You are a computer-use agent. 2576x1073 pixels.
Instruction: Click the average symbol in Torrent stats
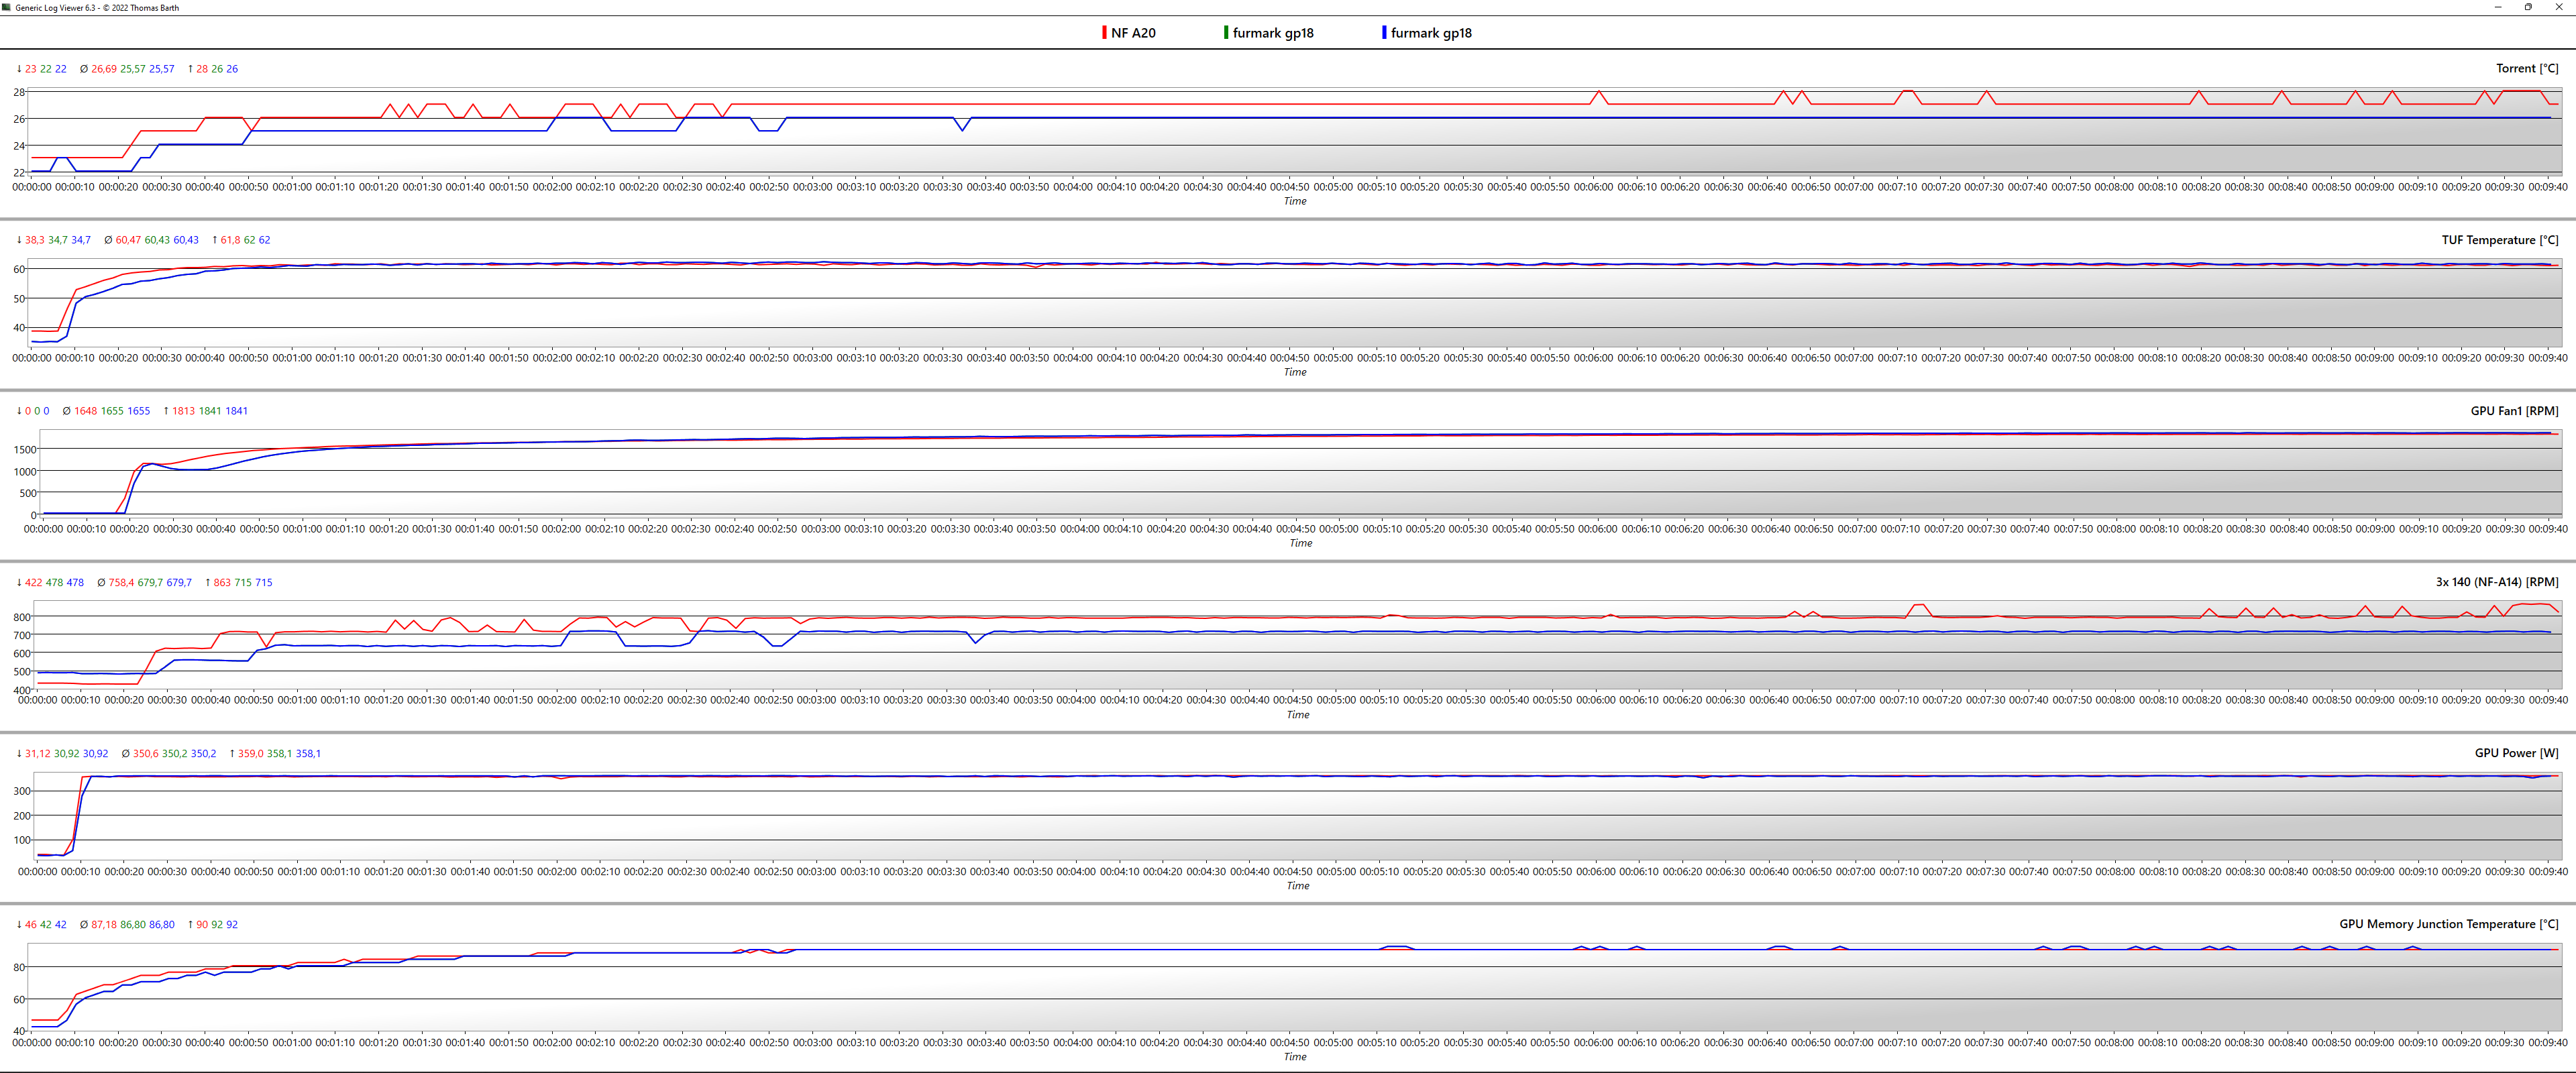pyautogui.click(x=84, y=69)
